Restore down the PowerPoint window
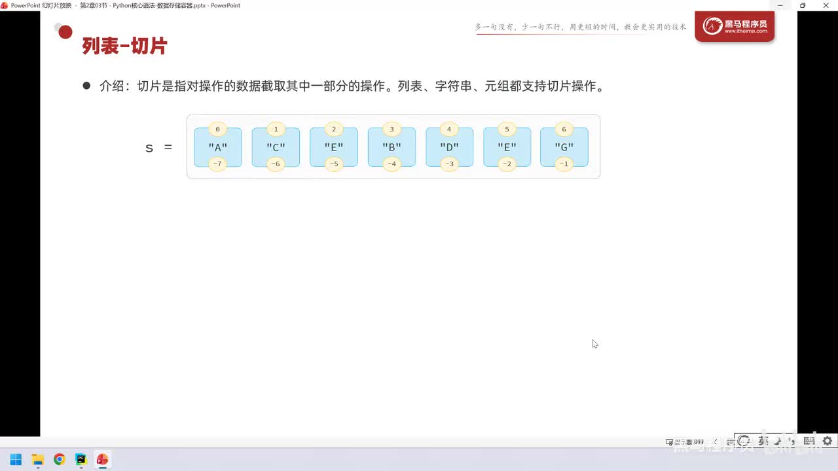 [803, 5]
